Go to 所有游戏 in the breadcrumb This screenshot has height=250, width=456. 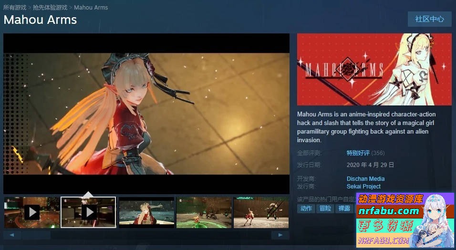15,8
